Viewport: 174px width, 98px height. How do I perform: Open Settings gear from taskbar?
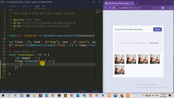97,96
